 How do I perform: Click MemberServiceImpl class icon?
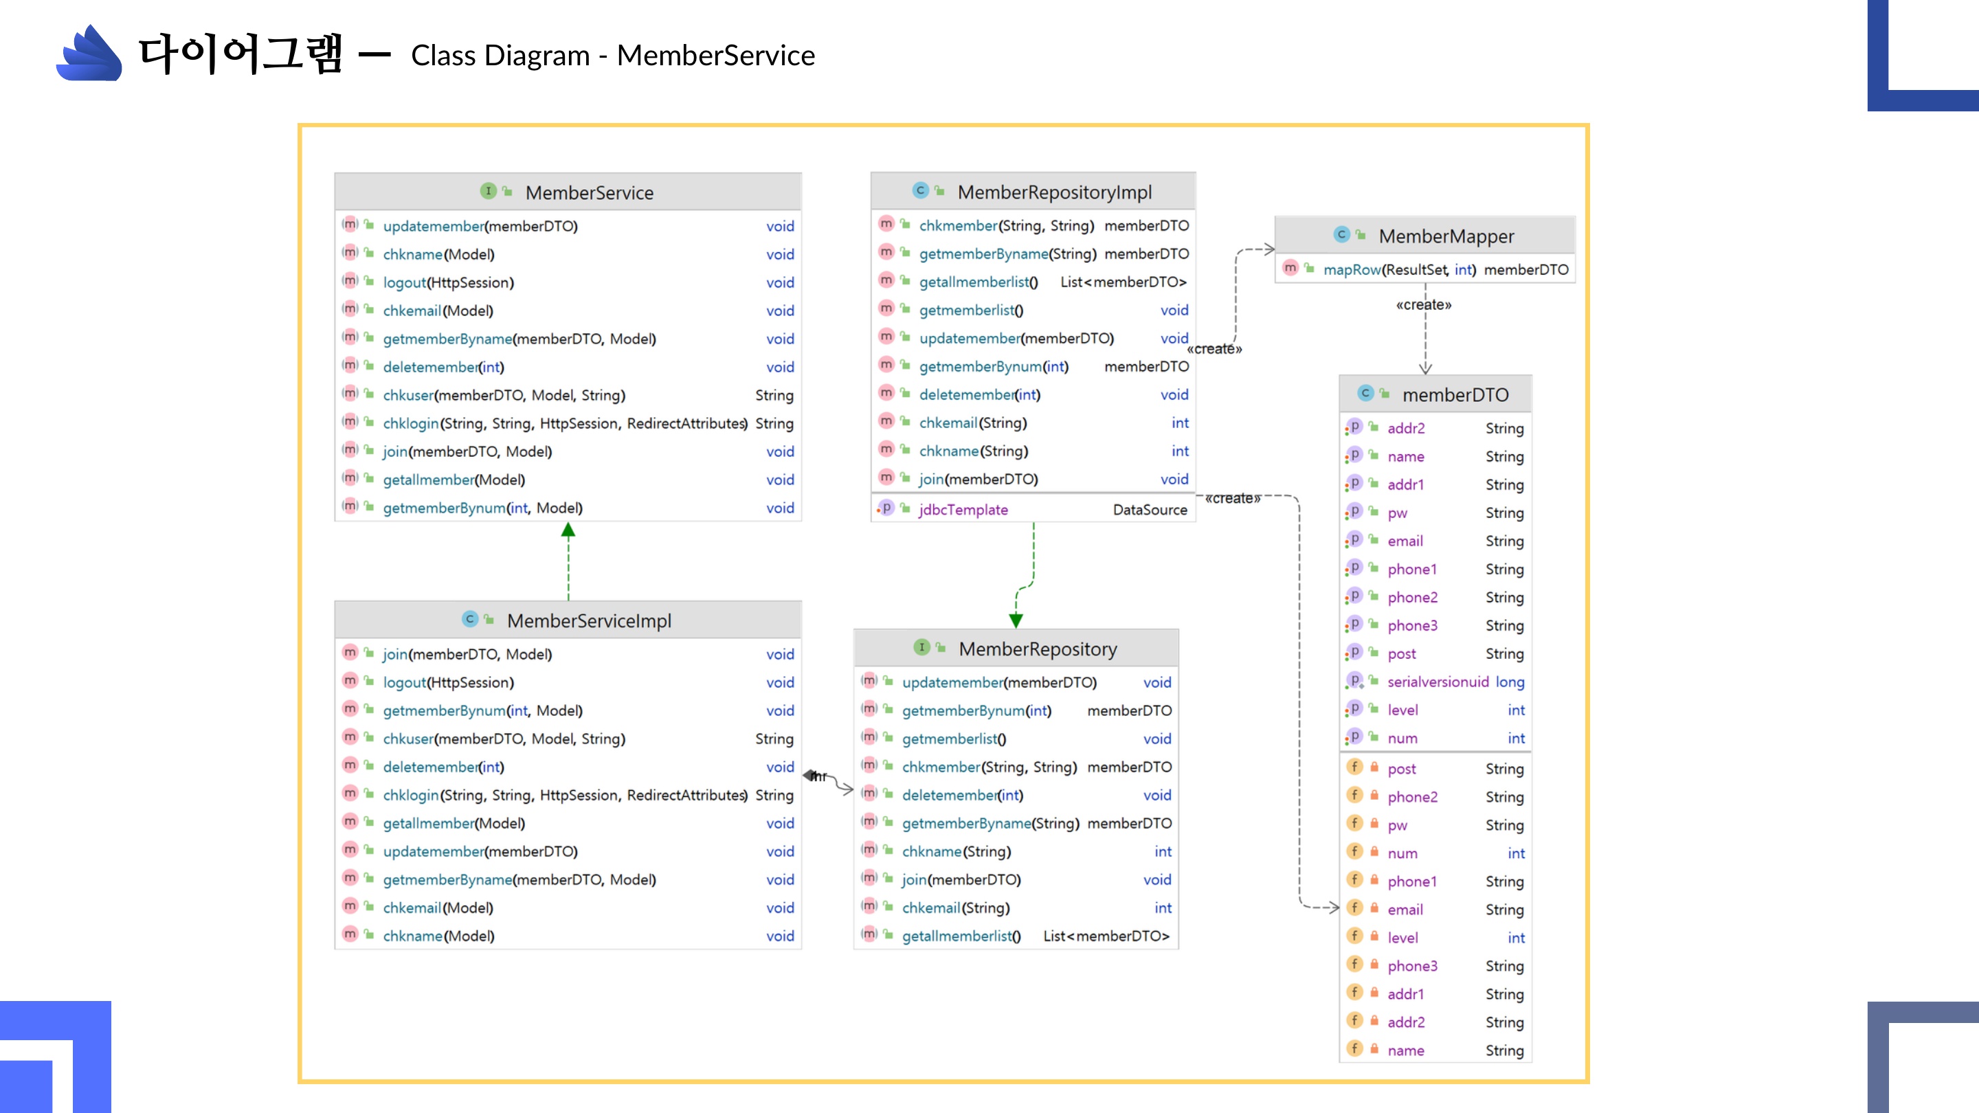[470, 619]
